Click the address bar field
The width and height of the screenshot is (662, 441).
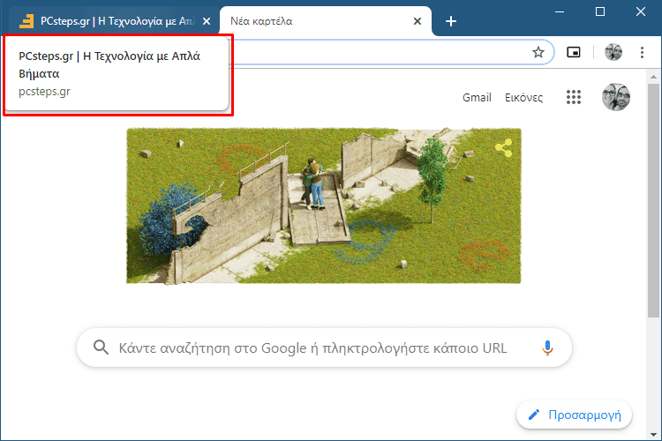(380, 52)
